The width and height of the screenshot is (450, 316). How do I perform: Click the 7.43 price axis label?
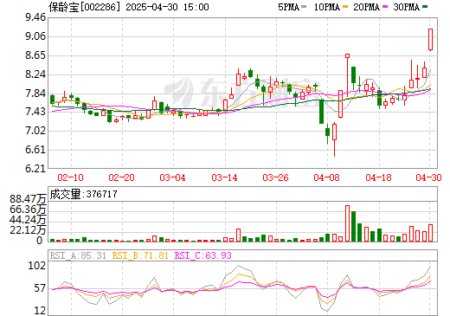[35, 112]
